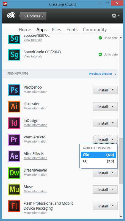Screen dimensions: 125x221
Task: Open the settings gear menu
Action: click(x=116, y=16)
